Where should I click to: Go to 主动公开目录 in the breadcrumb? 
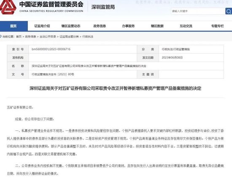tap(48, 37)
